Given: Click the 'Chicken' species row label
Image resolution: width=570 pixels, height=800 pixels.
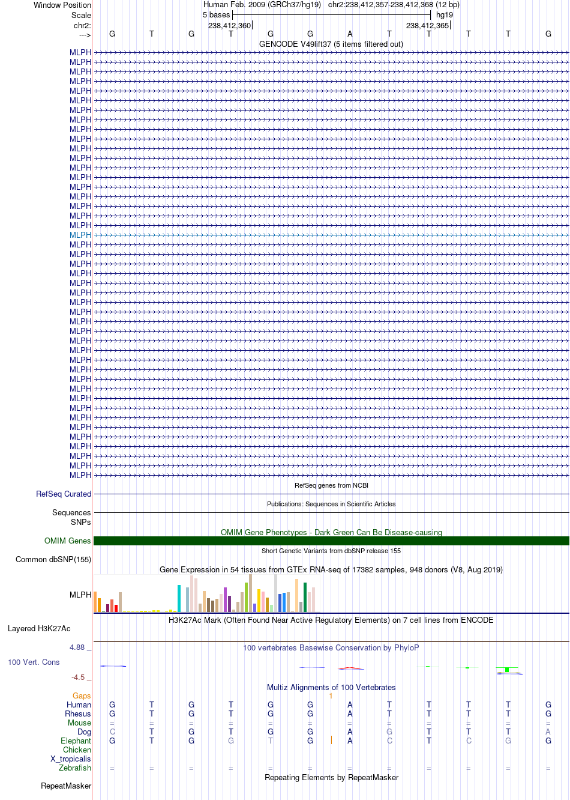Looking at the screenshot, I should point(77,750).
